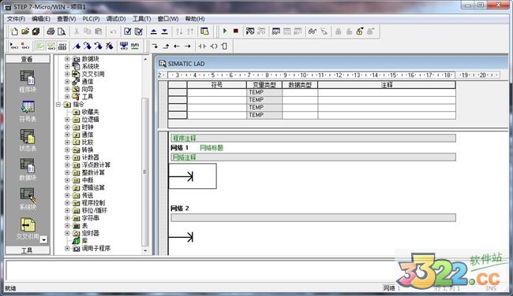Screen dimensions: 513x296
Task: Expand the 定时器 timers folder
Action: [67, 233]
